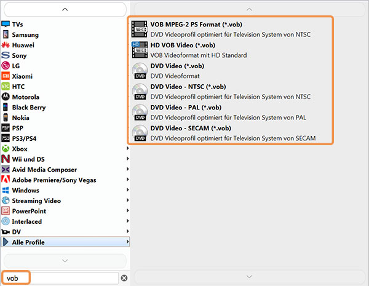Screen dimensions: 369x286
Task: Click the vob search input field
Action: click(x=60, y=278)
